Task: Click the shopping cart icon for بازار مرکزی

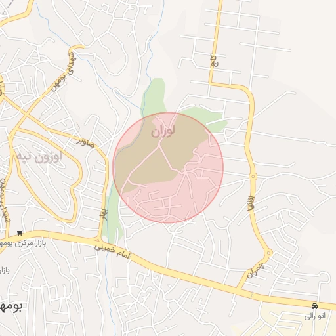Action: tap(20, 233)
